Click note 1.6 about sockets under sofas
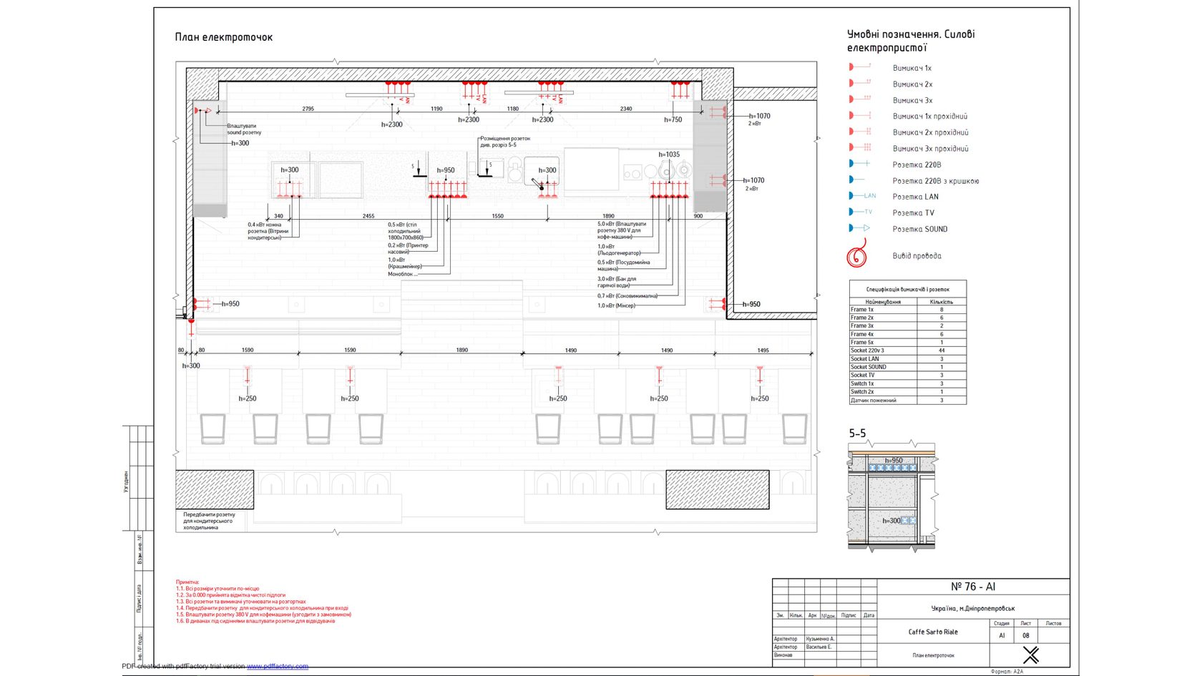Image resolution: width=1202 pixels, height=676 pixels. [255, 621]
